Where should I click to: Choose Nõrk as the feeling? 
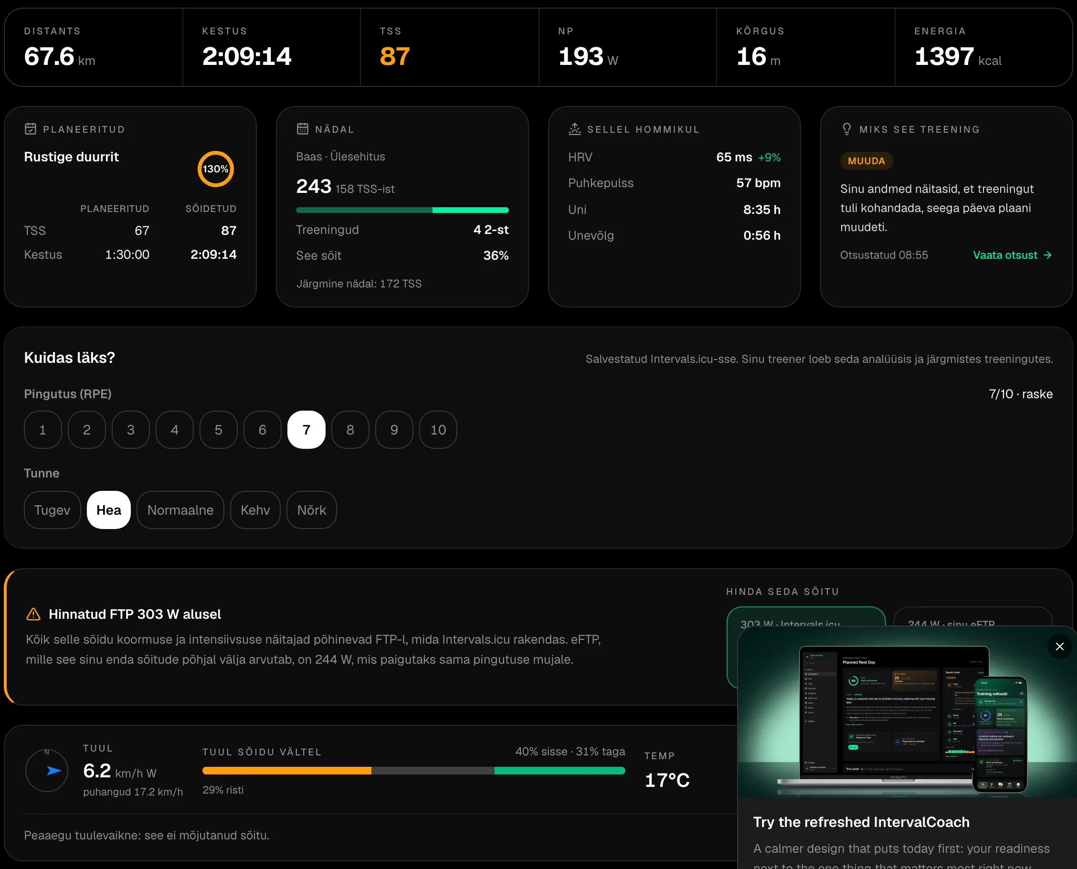point(311,510)
